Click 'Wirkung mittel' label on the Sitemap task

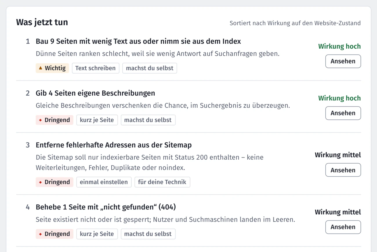pos(338,155)
